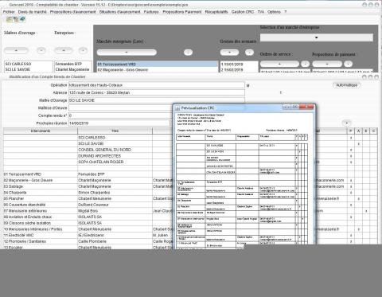This screenshot has width=382, height=297.
Task: Select lot 02 Maçonnerie - Gros Oeuvre in Marchés list
Action: click(157, 70)
